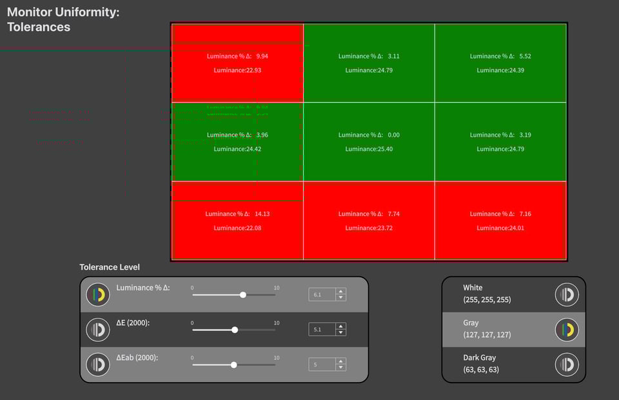Select the red zone with luminance 22.08
The height and width of the screenshot is (400, 619).
(237, 221)
